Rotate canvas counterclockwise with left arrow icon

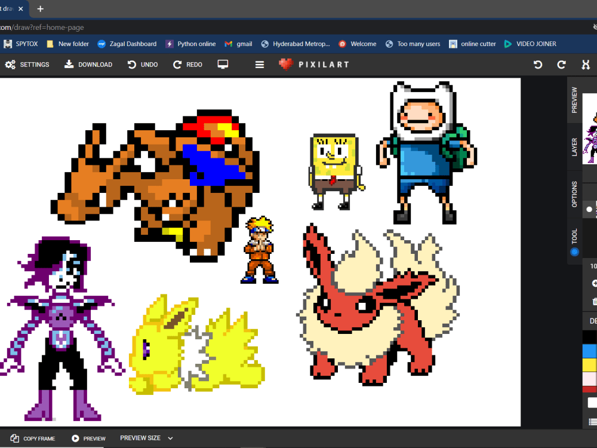[538, 65]
